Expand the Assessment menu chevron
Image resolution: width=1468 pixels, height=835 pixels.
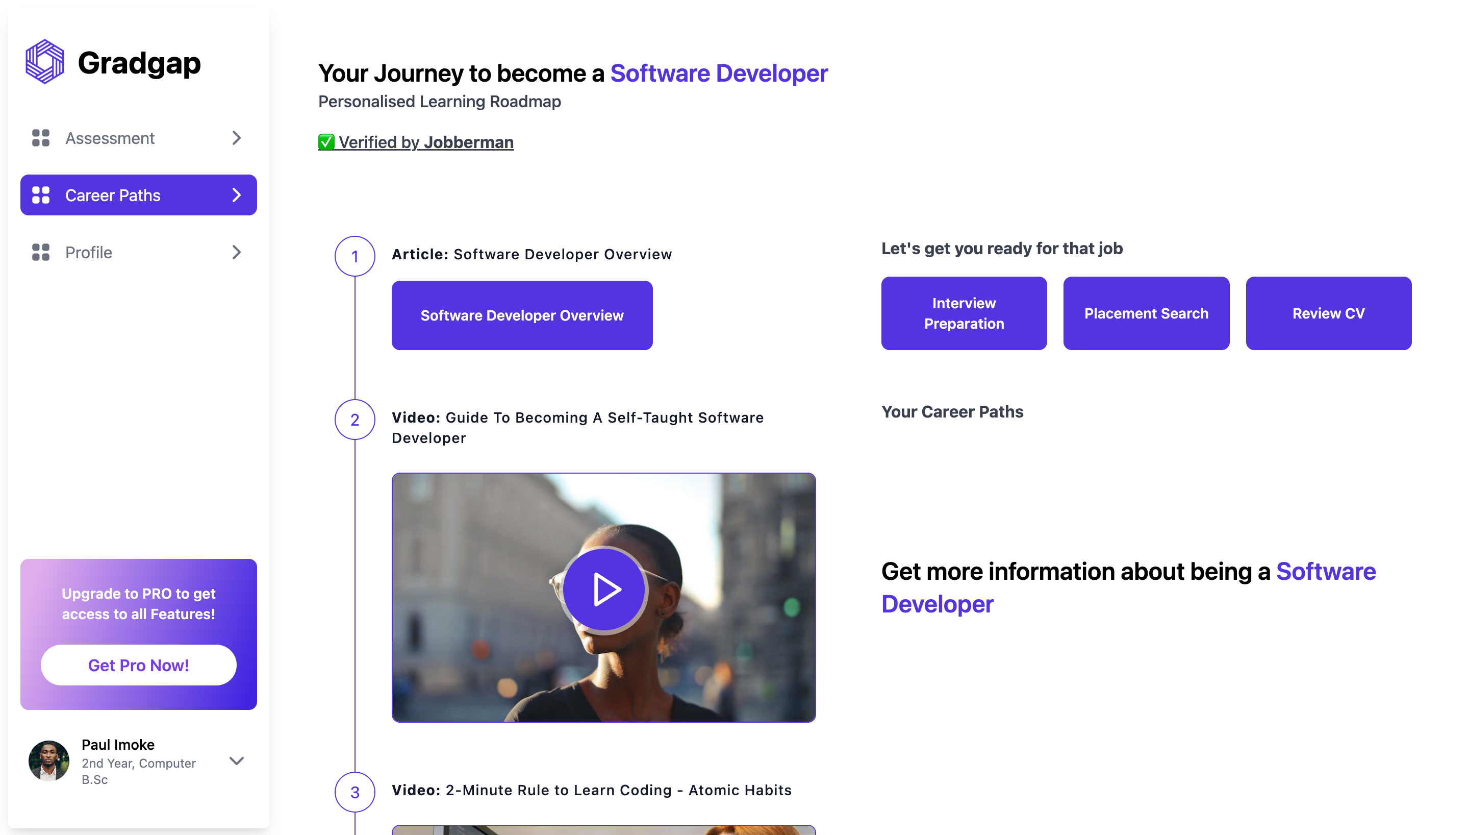[236, 138]
